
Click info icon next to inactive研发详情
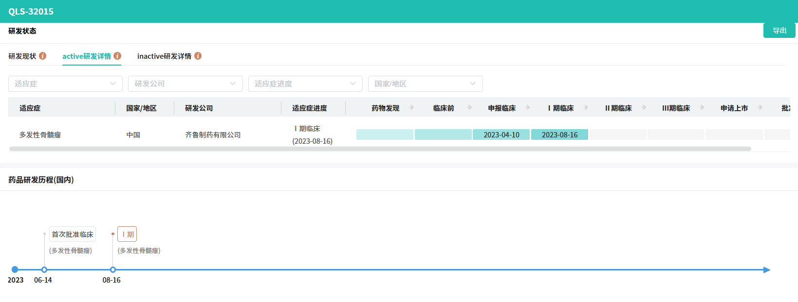tap(198, 56)
